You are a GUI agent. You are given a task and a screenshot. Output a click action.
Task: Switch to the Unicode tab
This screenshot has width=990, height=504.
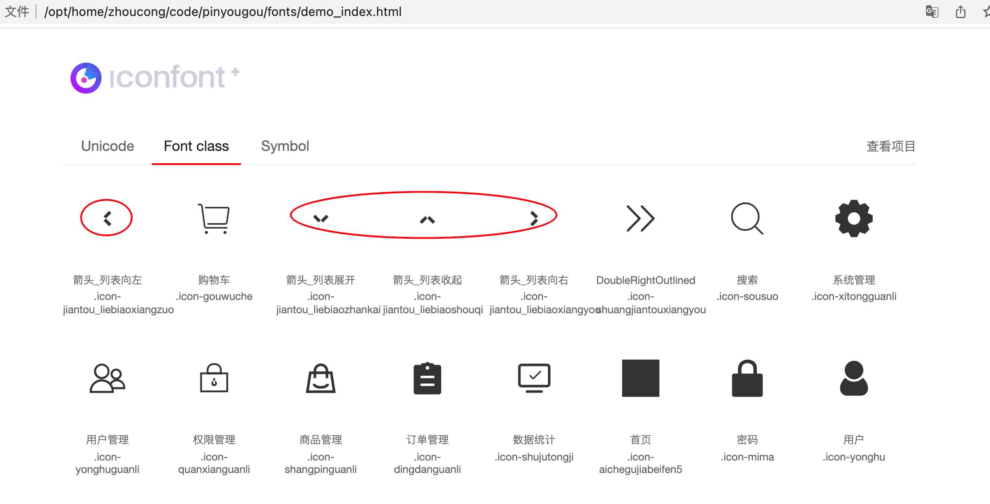[x=108, y=146]
